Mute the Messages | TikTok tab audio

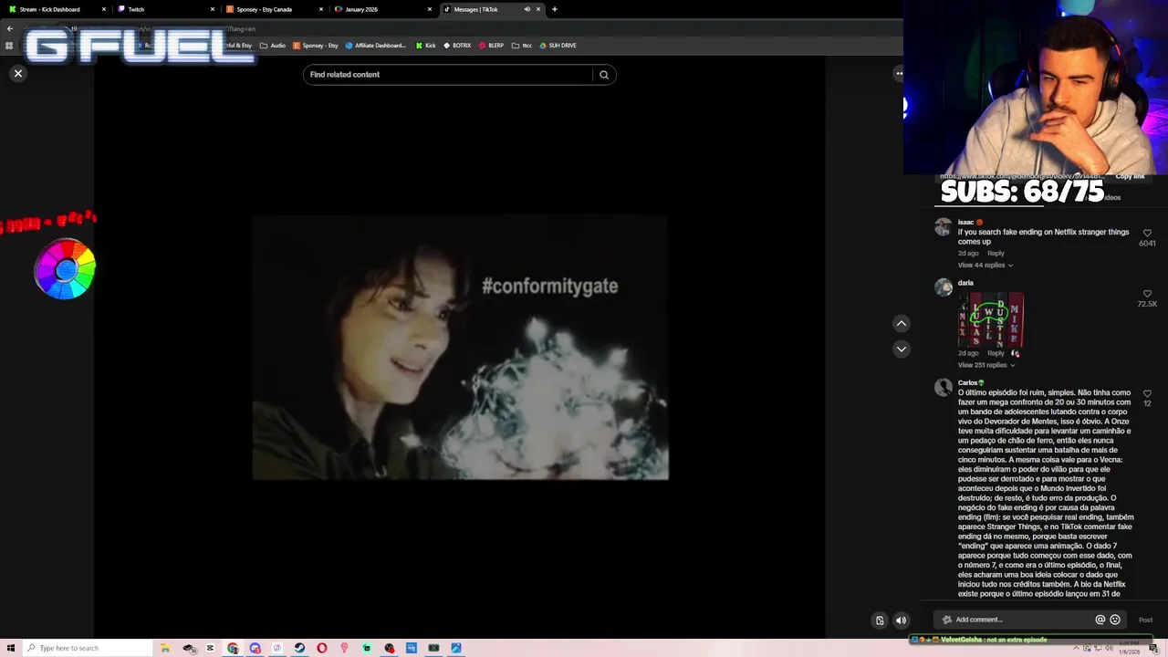527,9
